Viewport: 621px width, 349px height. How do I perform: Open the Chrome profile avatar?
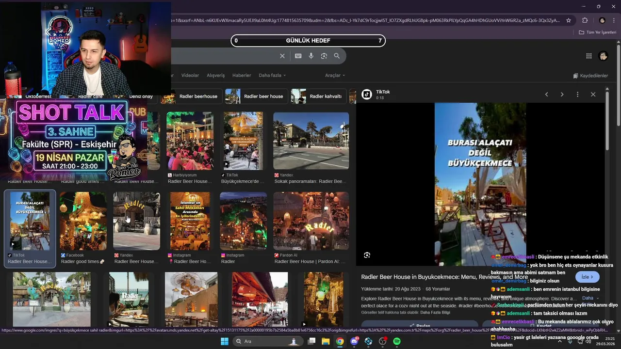pos(602,20)
